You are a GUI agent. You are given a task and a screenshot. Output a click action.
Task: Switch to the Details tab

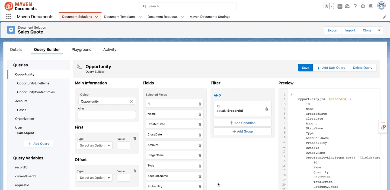[x=16, y=50]
